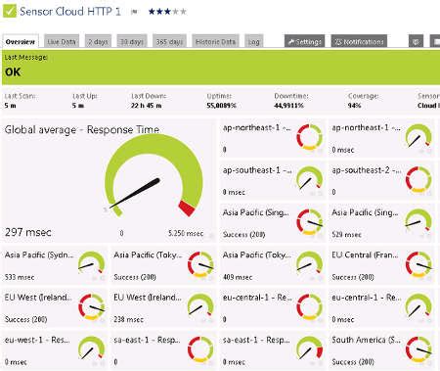Open the Overview tab
440x371 pixels.
pos(21,41)
